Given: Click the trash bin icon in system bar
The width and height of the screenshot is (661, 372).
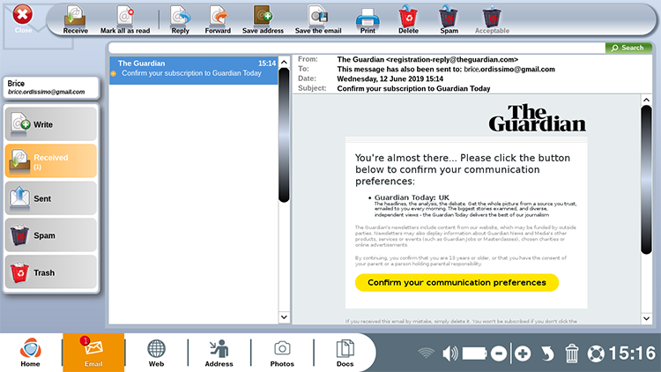Looking at the screenshot, I should click(x=572, y=353).
